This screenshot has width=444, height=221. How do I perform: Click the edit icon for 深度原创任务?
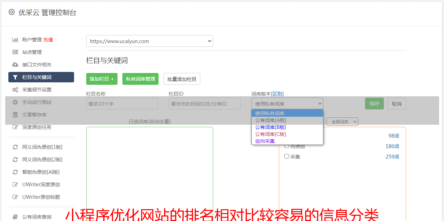point(15,127)
